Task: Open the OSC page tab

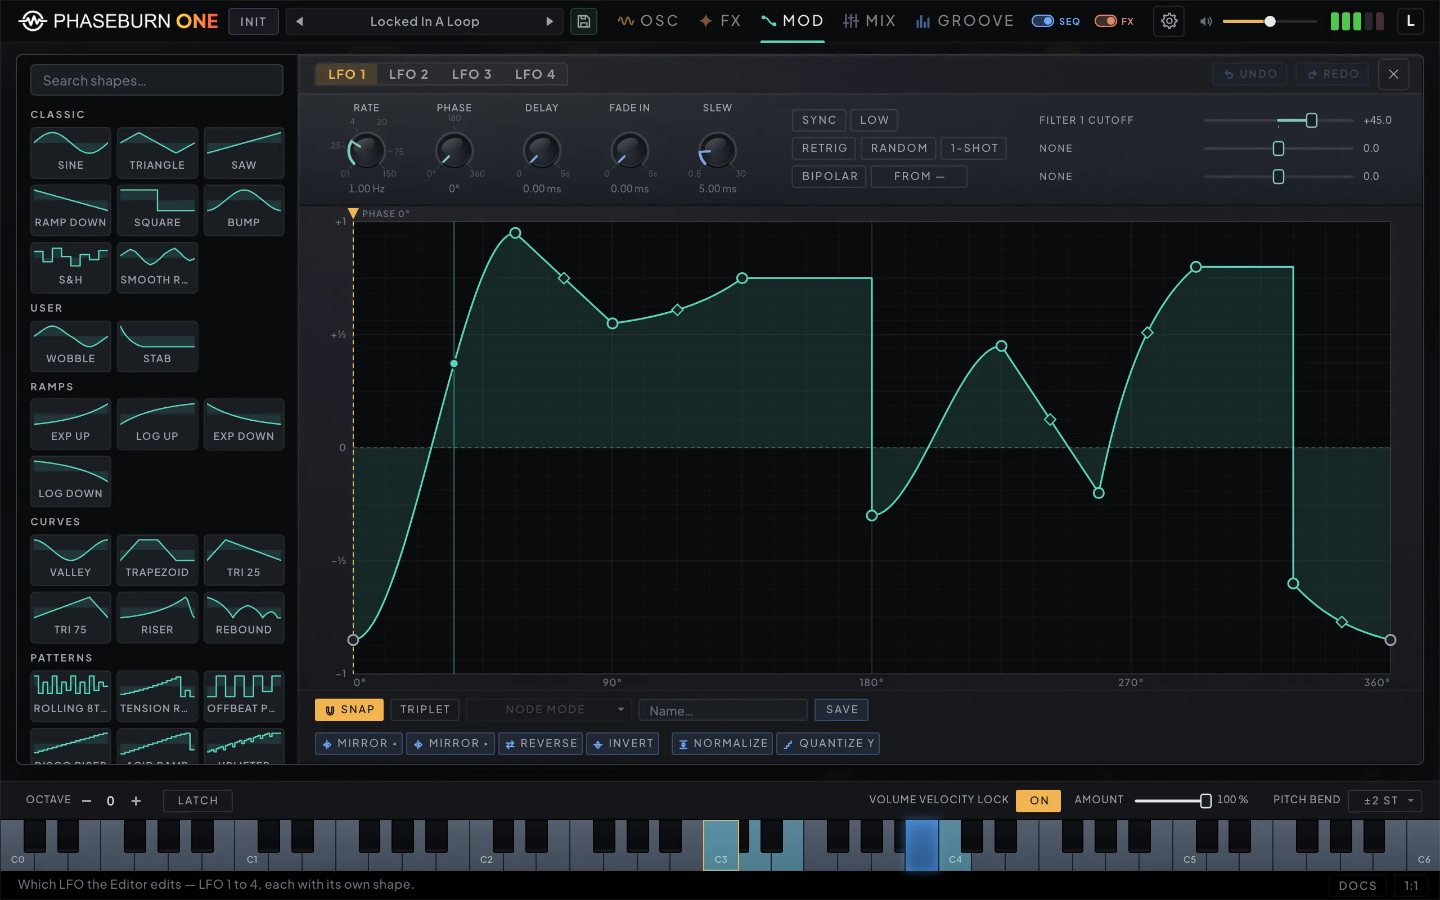Action: [x=647, y=21]
